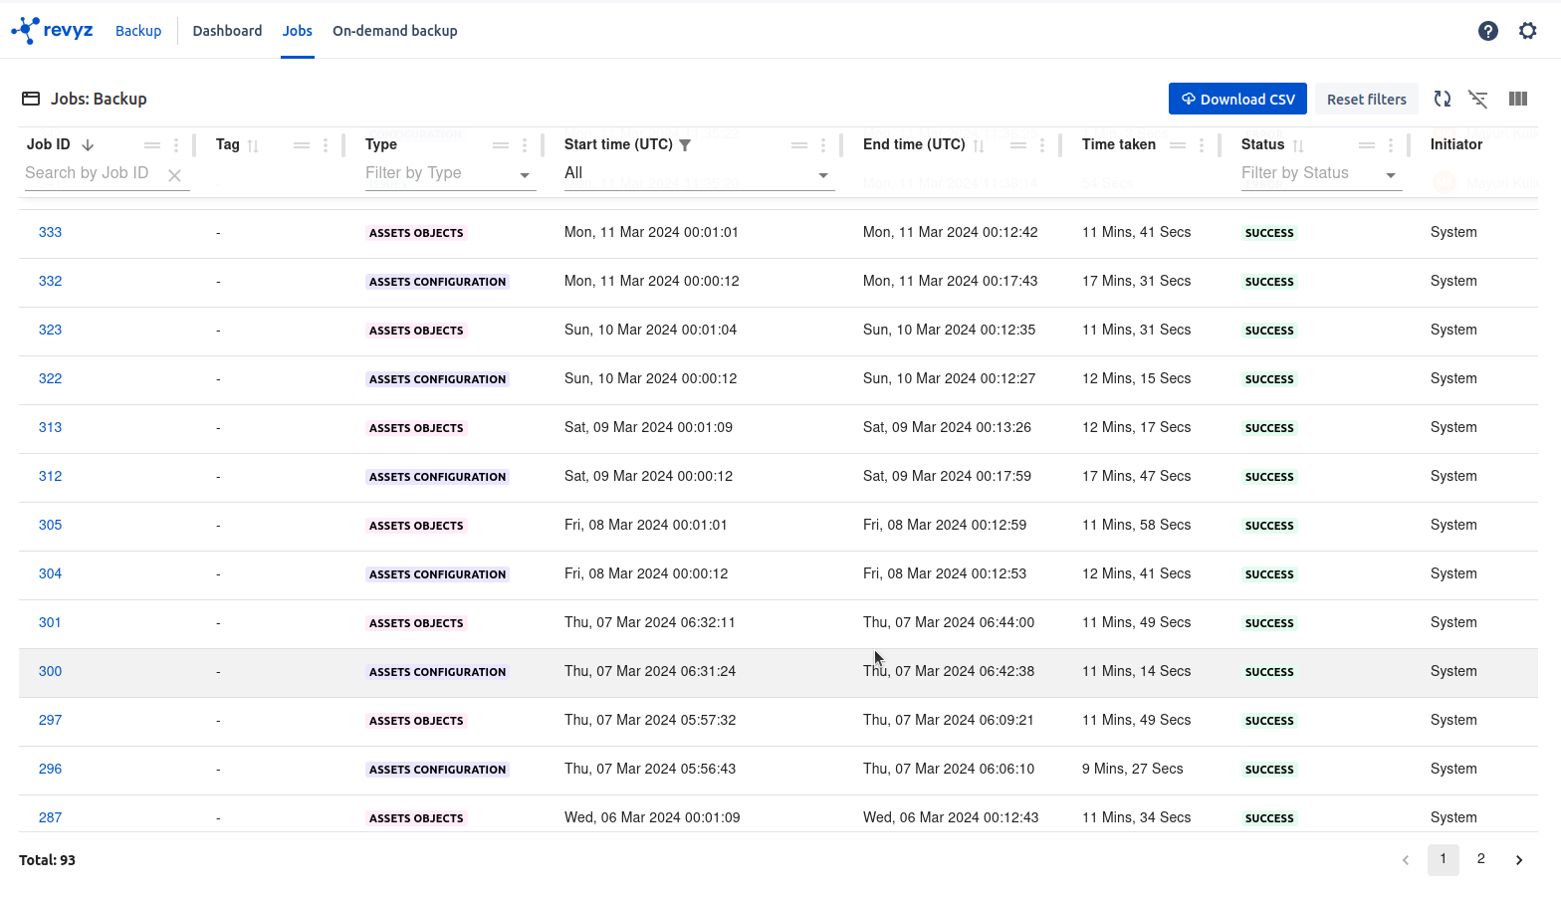Switch to the Dashboard tab
1561x901 pixels.
227,31
